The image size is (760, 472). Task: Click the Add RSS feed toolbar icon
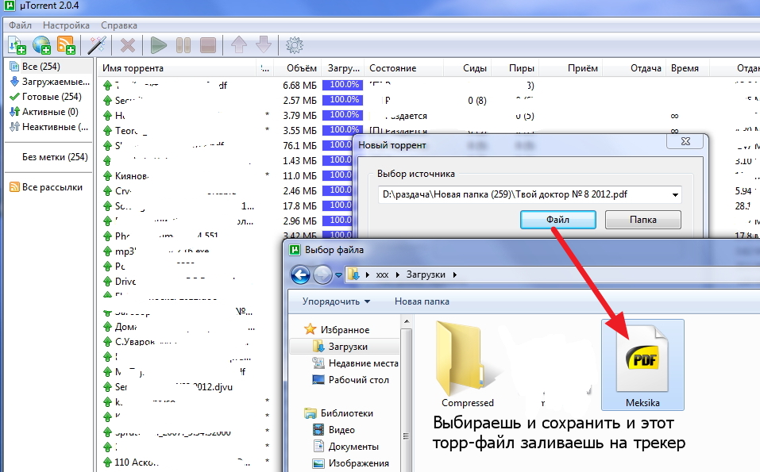coord(67,45)
